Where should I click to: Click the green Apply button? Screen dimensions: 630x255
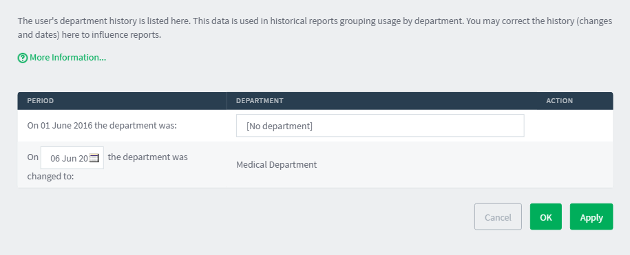[x=591, y=217]
